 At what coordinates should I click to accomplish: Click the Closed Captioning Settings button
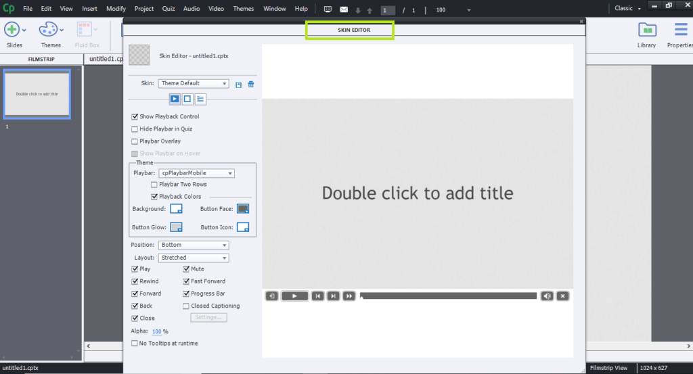tap(208, 317)
